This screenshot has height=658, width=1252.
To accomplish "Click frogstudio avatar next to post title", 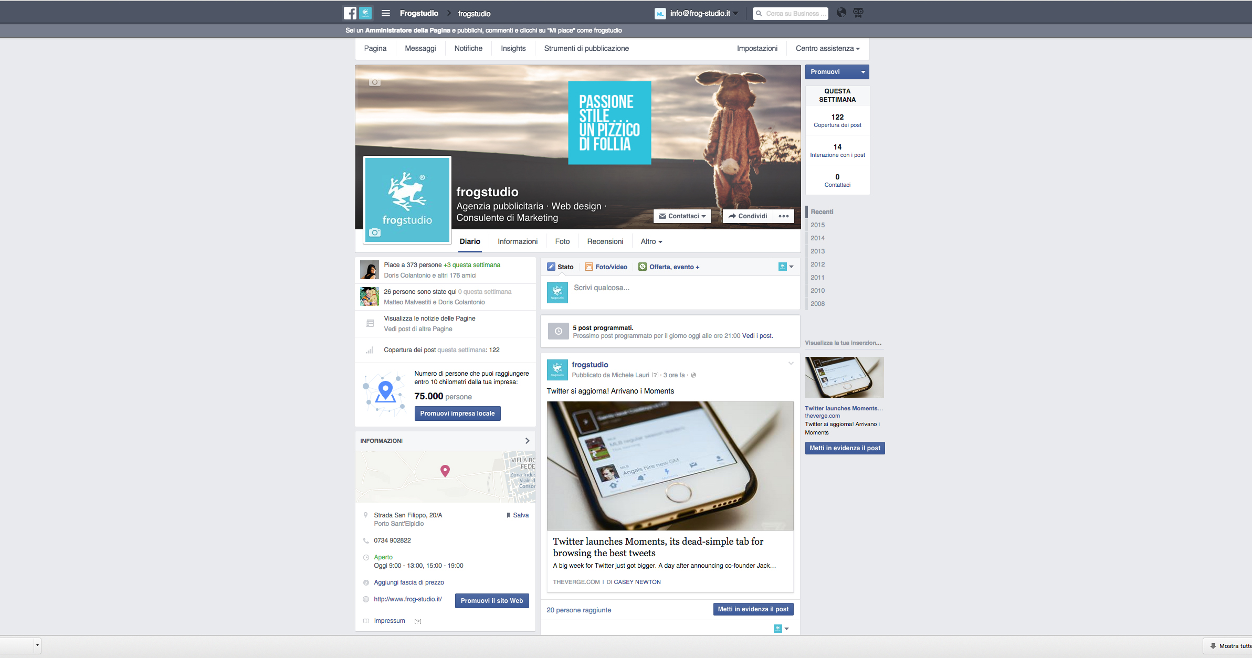I will pyautogui.click(x=557, y=370).
